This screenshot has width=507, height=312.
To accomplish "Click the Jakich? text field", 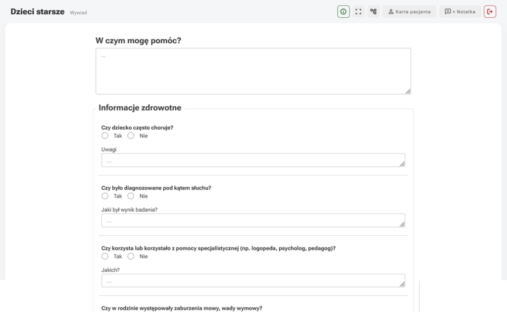I will (x=253, y=281).
